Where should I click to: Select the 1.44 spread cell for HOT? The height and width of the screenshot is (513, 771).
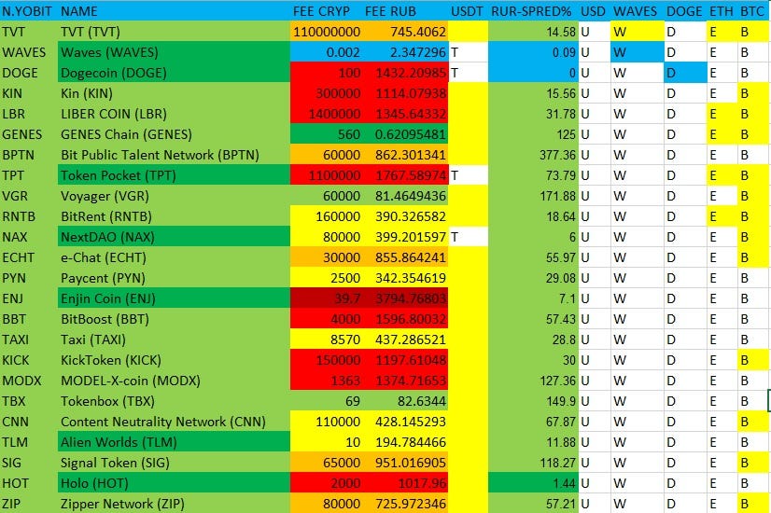coord(533,483)
